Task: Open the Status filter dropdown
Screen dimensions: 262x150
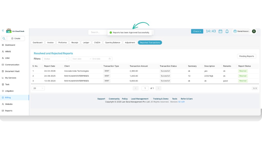Action: pos(55,59)
